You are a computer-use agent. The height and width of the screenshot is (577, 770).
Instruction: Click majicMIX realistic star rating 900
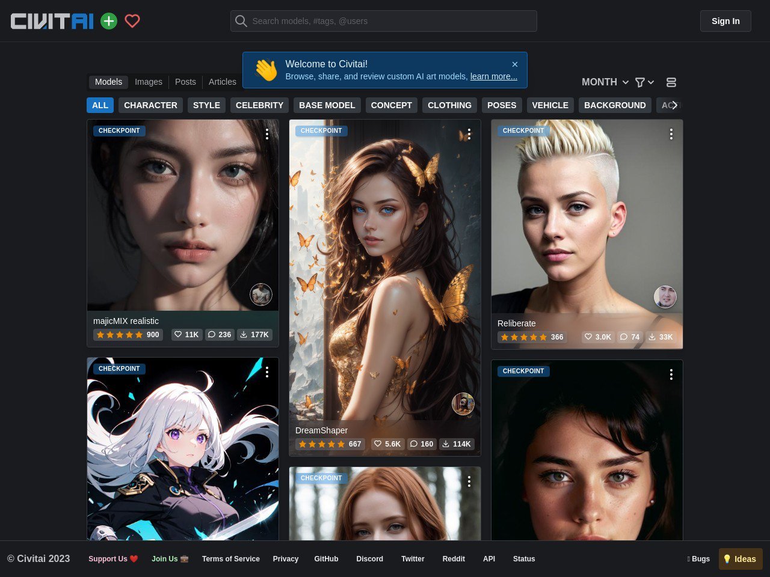tap(128, 335)
